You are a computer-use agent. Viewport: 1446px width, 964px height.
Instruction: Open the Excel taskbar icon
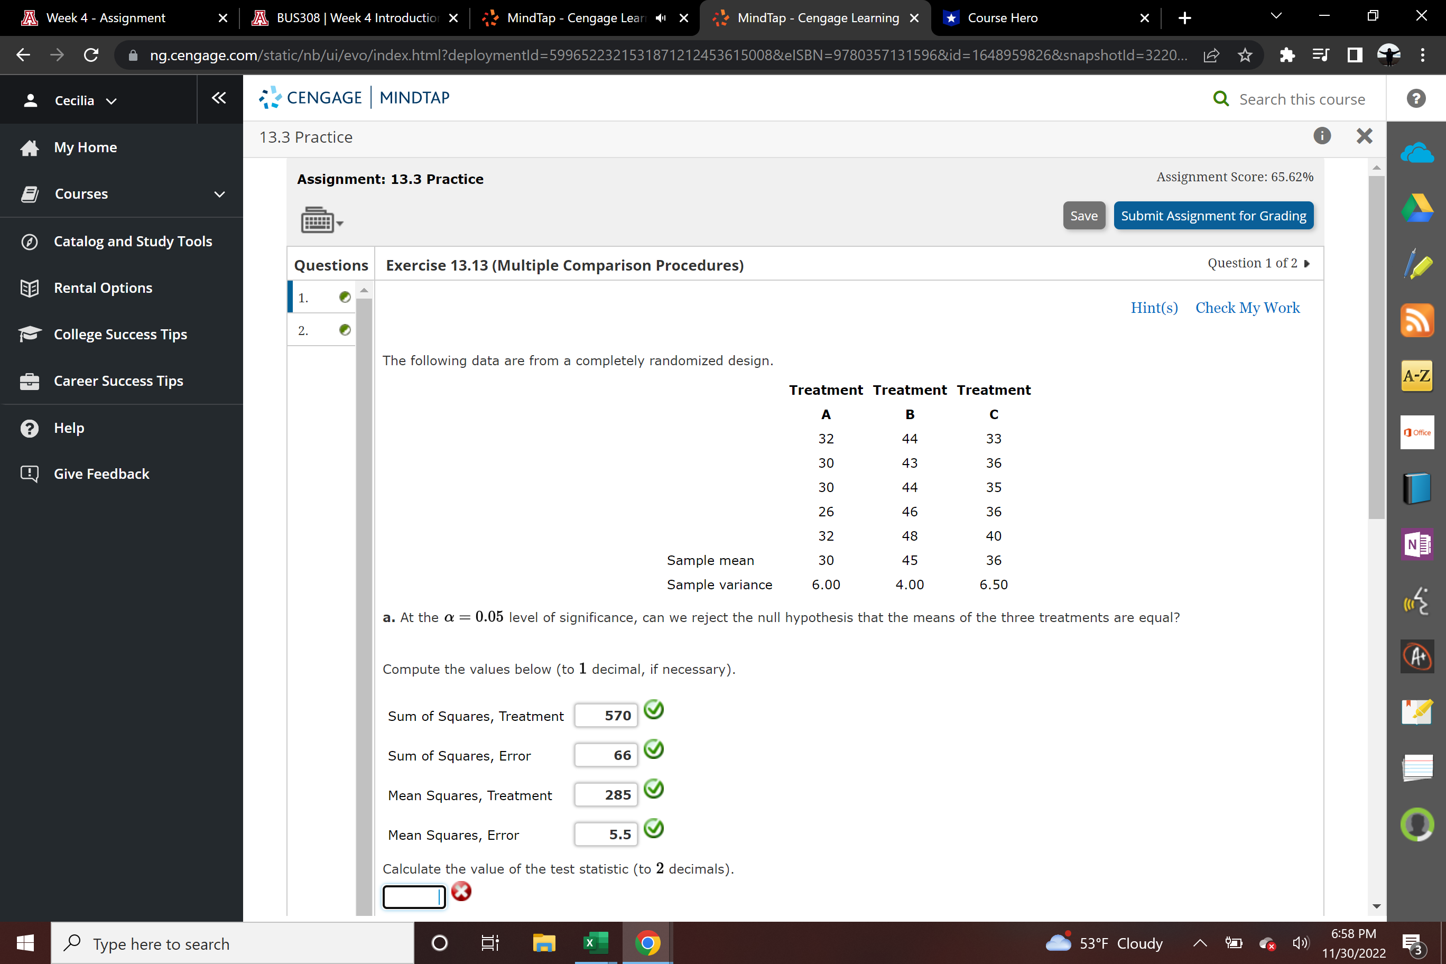coord(595,942)
